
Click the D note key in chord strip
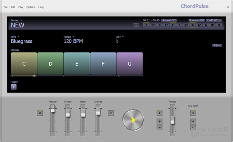tap(160, 25)
